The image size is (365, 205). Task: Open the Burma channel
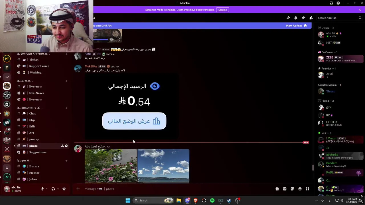pos(42,166)
